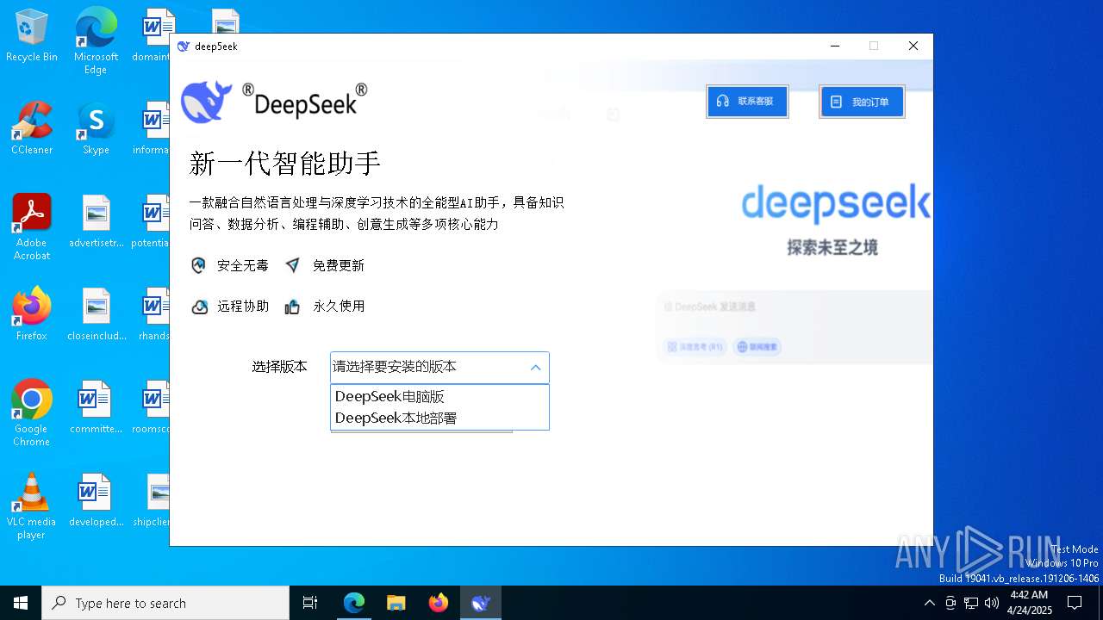The image size is (1103, 620).
Task: Open Edge from the taskbar
Action: tap(354, 603)
